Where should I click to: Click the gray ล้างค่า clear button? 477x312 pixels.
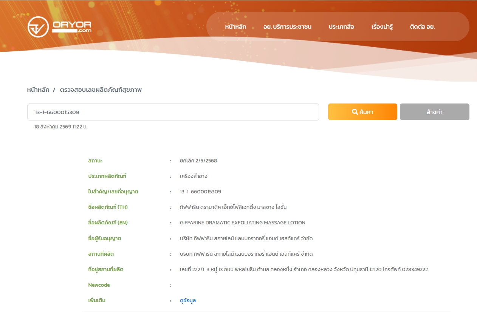click(435, 112)
